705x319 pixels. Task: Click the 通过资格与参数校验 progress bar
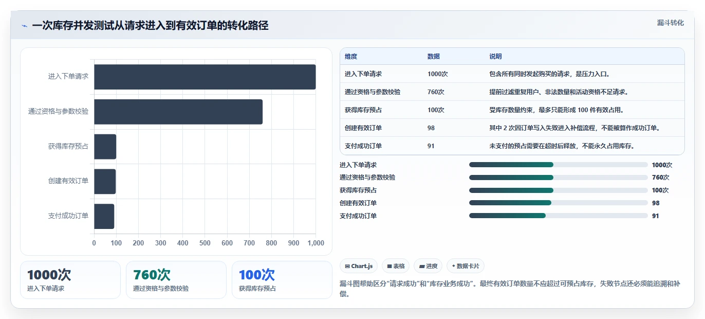click(x=558, y=178)
